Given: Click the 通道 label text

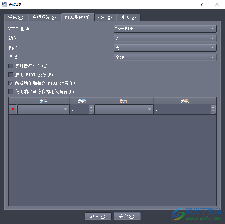Looking at the screenshot, I should tap(13, 57).
